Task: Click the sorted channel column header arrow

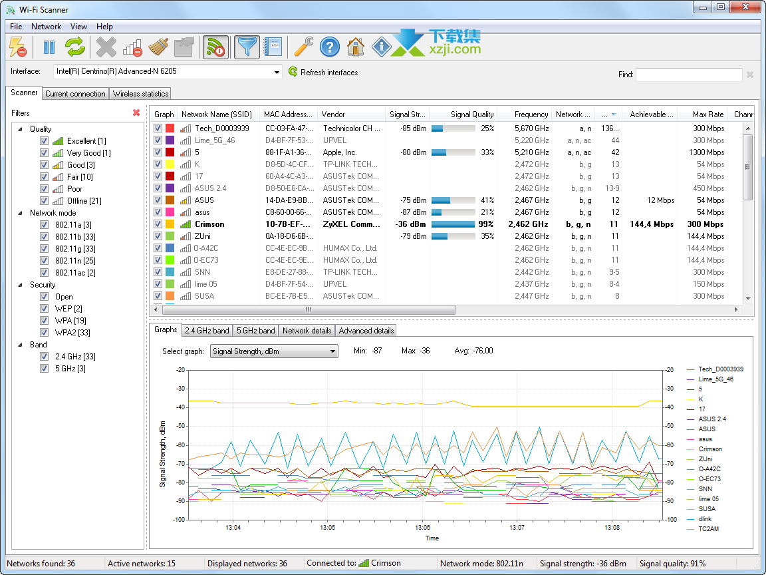Action: coord(614,114)
